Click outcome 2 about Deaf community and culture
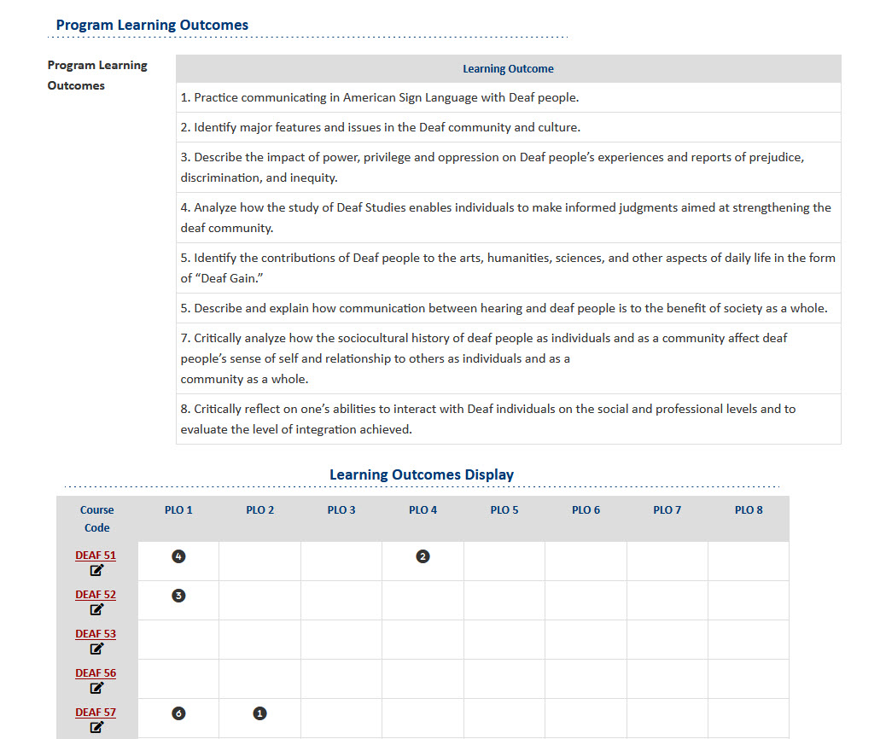The height and width of the screenshot is (739, 886). (508, 127)
